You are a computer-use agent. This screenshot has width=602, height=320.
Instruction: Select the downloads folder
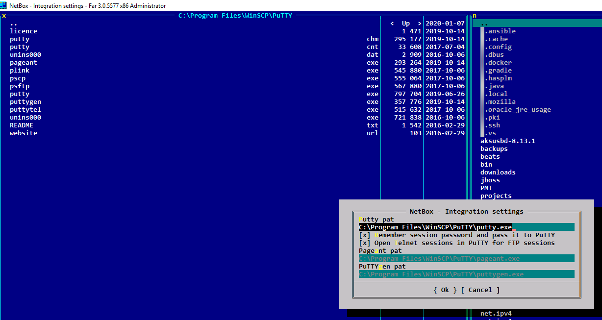point(498,172)
